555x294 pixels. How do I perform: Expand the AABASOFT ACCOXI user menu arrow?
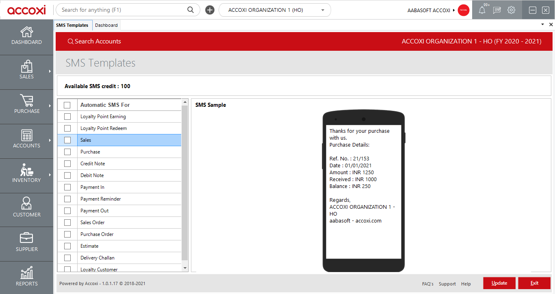[454, 11]
